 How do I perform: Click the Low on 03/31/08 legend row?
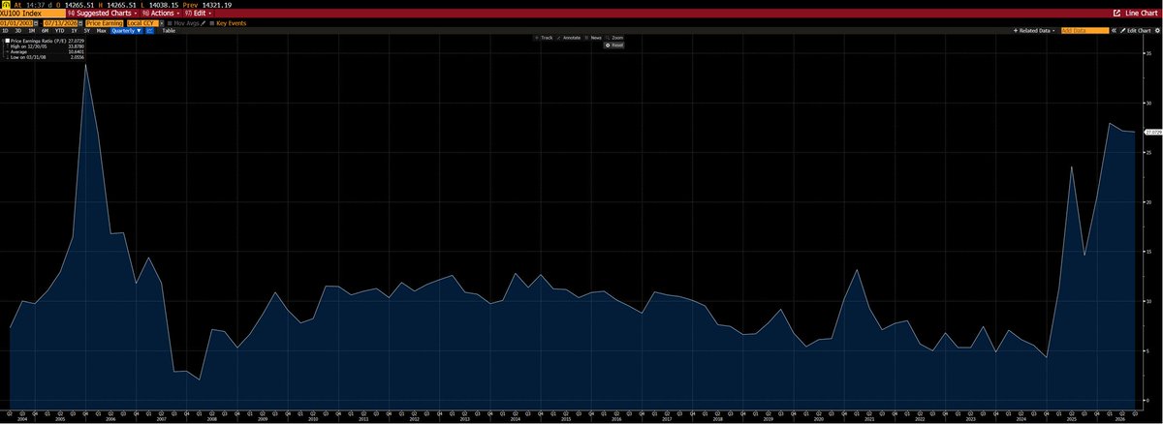pos(45,58)
